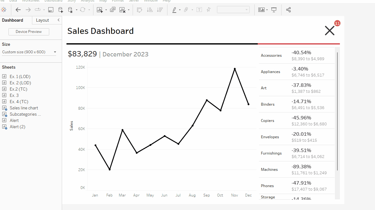The width and height of the screenshot is (375, 210).
Task: Click the Clear Sheet icon
Action: point(123,10)
